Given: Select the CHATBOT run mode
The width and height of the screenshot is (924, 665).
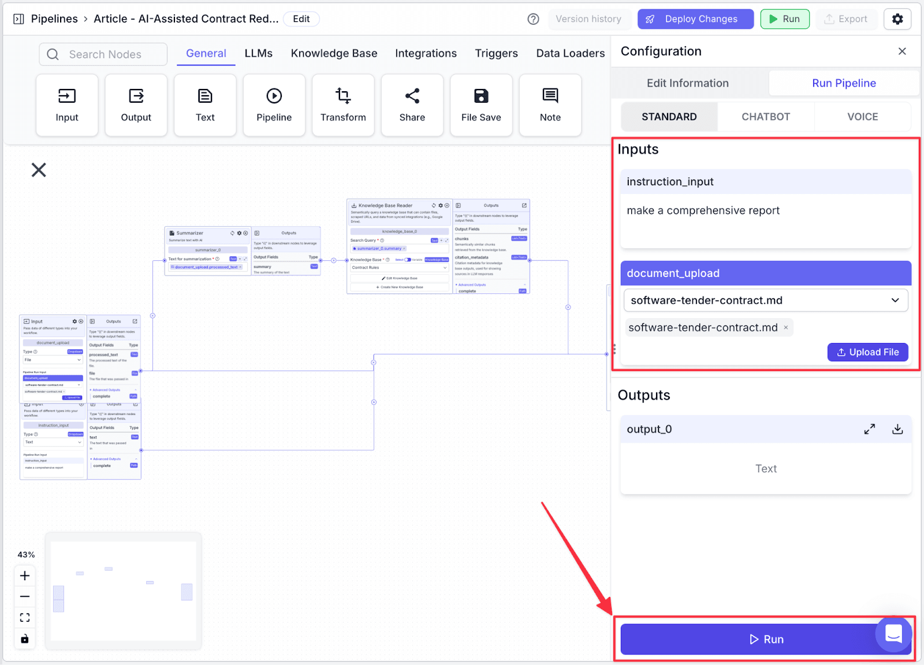Looking at the screenshot, I should (766, 117).
